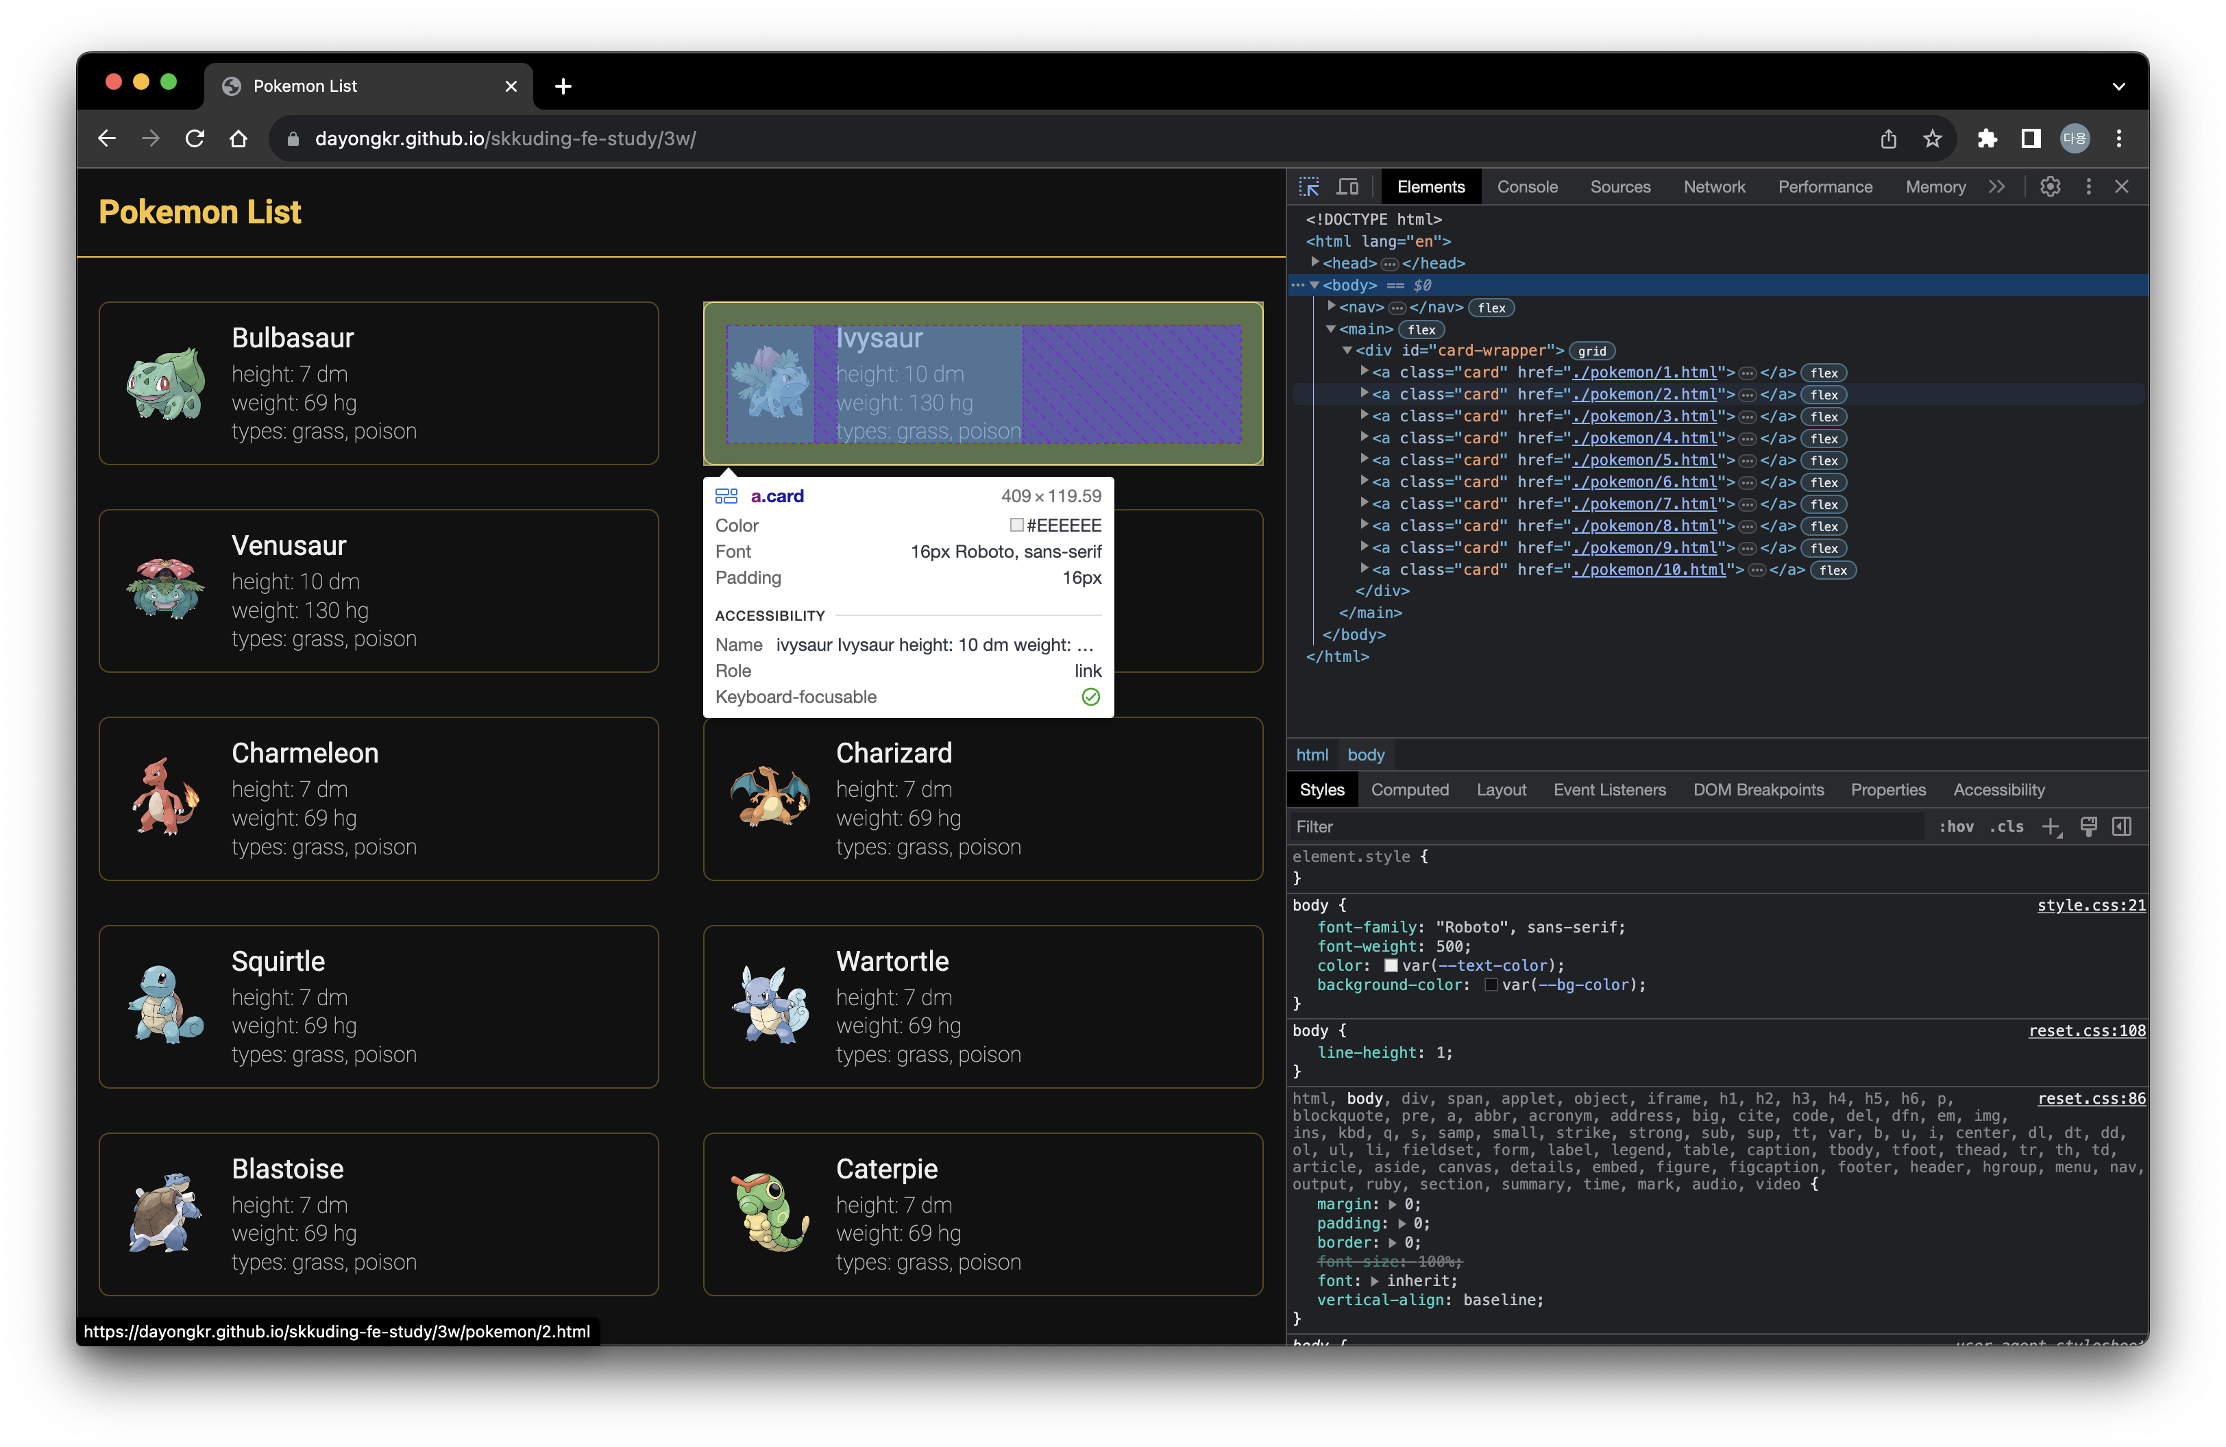Viewport: 2226px width, 1447px height.
Task: Open a new browser tab
Action: point(563,86)
